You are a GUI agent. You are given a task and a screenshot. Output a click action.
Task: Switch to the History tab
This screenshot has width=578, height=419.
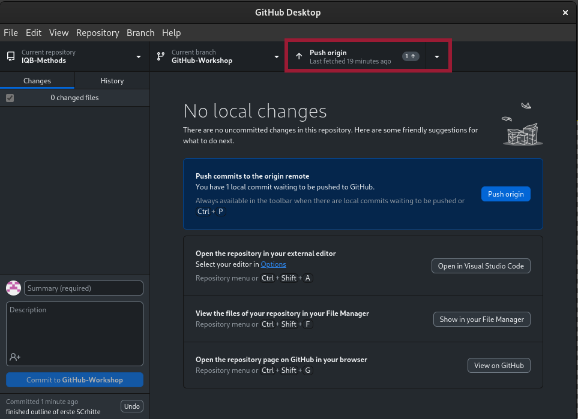112,81
